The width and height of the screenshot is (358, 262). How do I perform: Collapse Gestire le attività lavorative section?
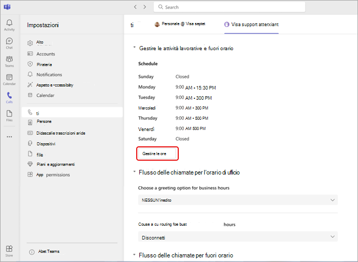click(135, 48)
